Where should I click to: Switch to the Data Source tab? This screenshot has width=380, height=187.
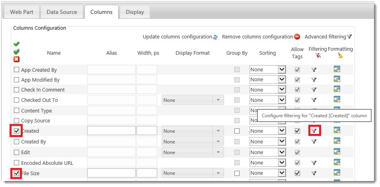62,12
